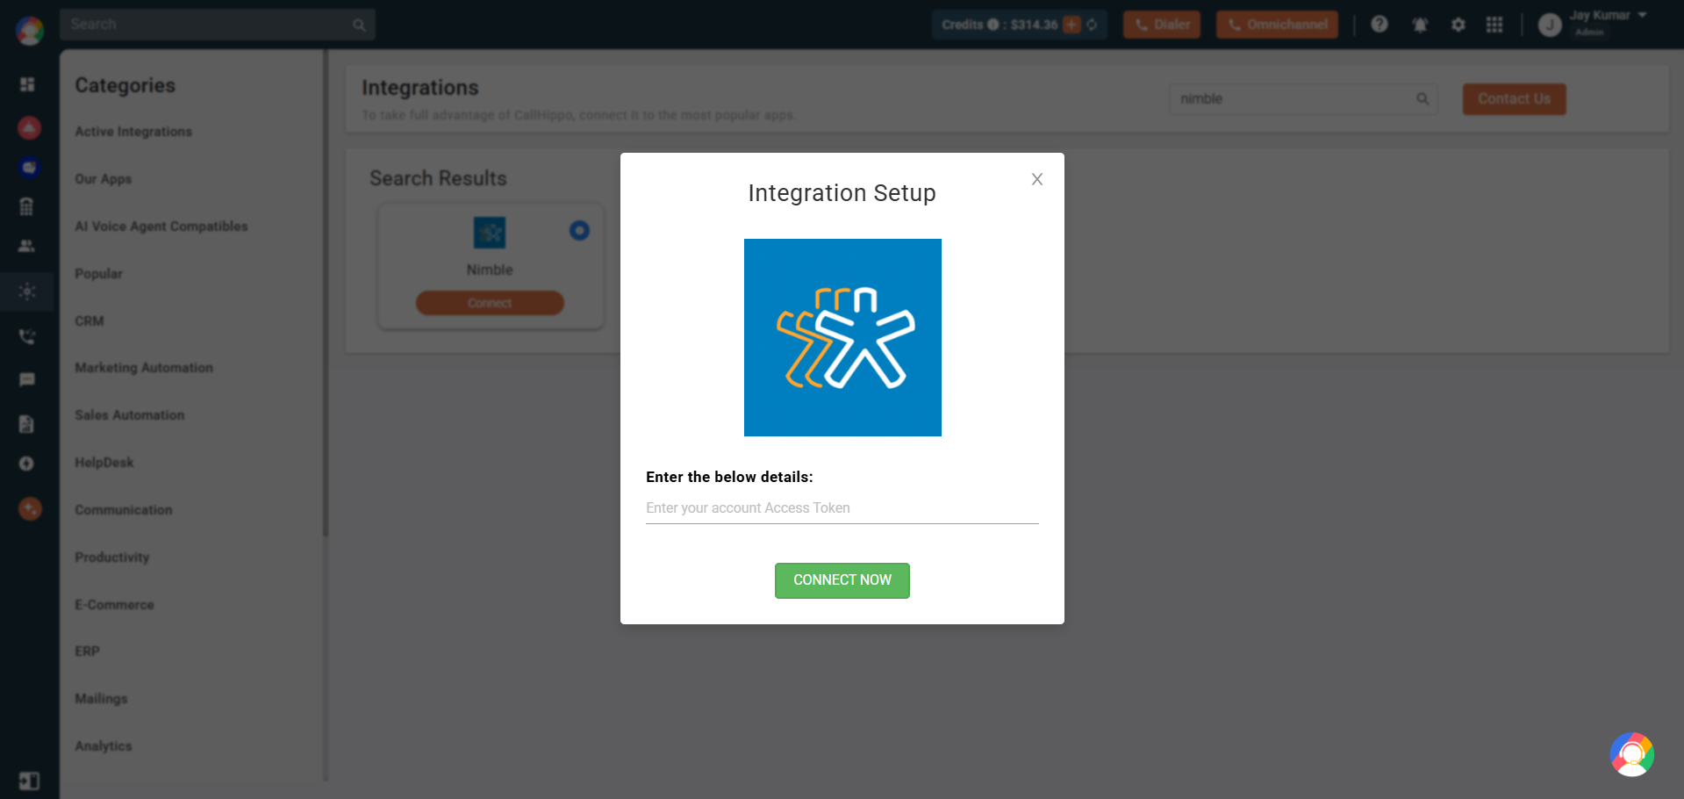Image resolution: width=1684 pixels, height=799 pixels.
Task: Select the Marketing Automation category
Action: 144,368
